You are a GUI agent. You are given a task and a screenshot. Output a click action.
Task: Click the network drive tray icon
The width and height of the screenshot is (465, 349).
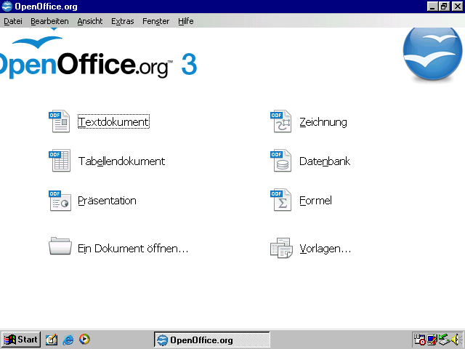tap(444, 340)
